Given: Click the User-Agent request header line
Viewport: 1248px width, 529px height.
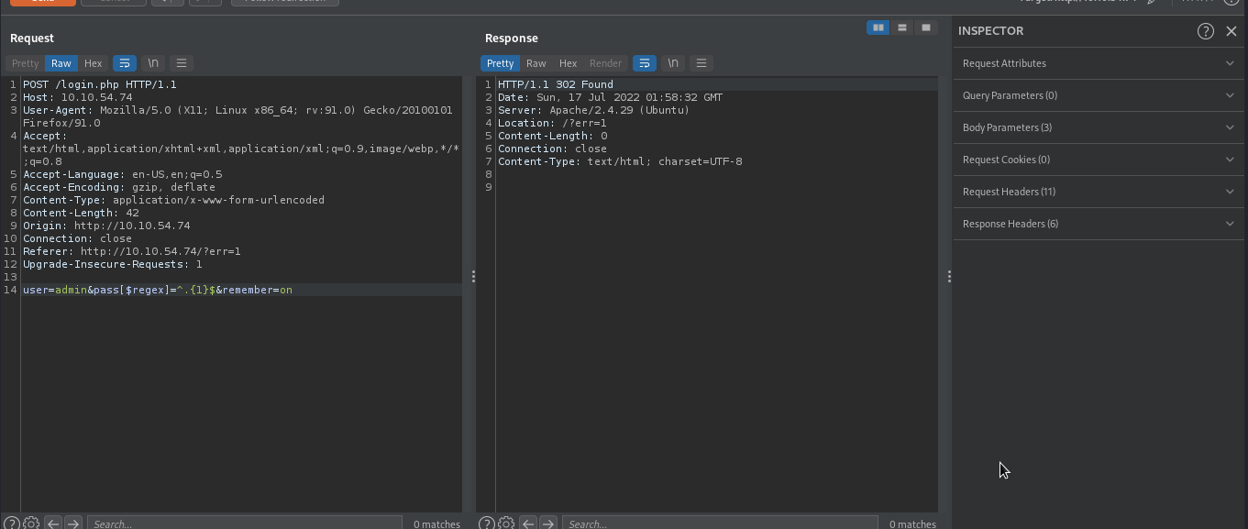Looking at the screenshot, I should pos(237,116).
